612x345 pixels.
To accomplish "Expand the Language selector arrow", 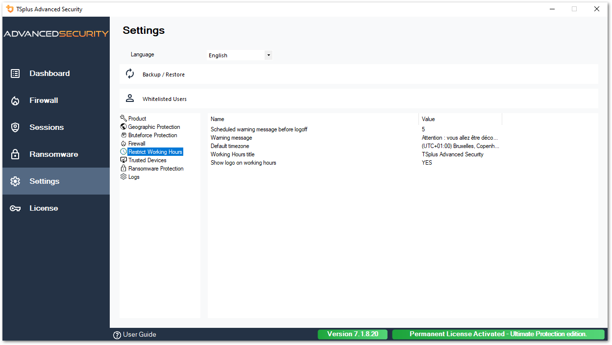I will (269, 55).
